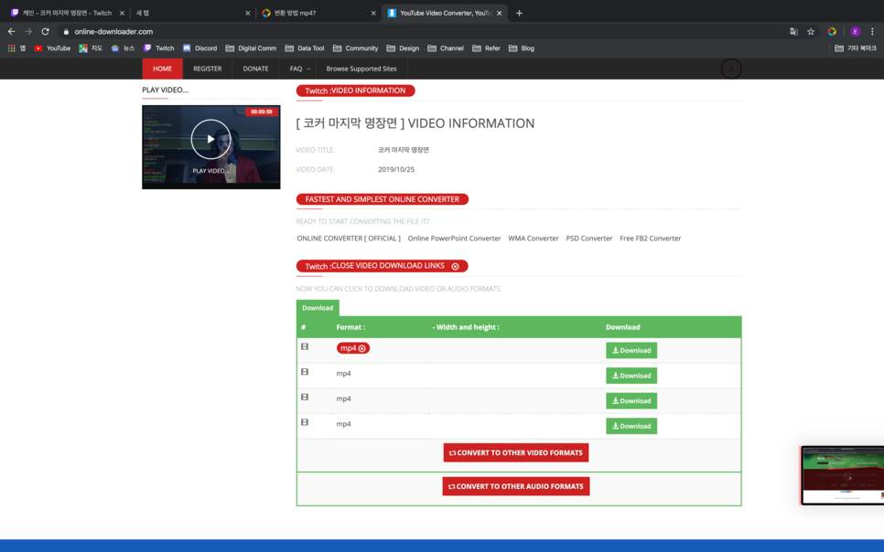Click the circular X icon in site header

tap(731, 69)
